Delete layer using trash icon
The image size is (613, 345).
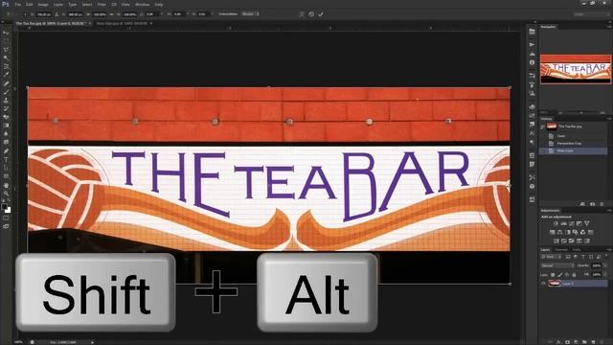(x=602, y=342)
